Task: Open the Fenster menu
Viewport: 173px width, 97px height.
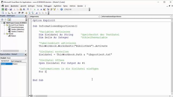Action: click(80, 6)
